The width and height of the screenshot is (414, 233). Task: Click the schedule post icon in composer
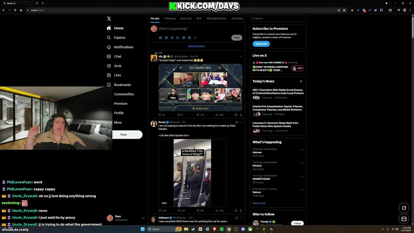tap(190, 38)
